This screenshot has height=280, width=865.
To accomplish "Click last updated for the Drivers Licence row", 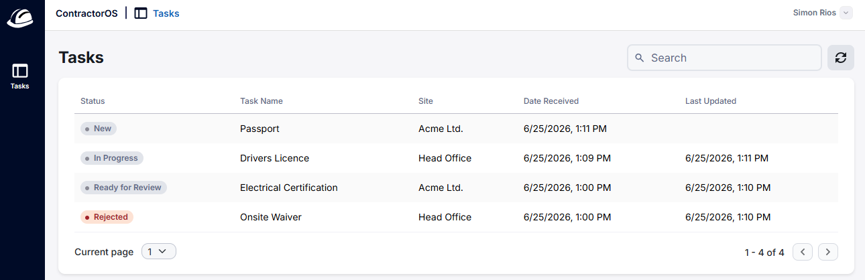I will 727,158.
